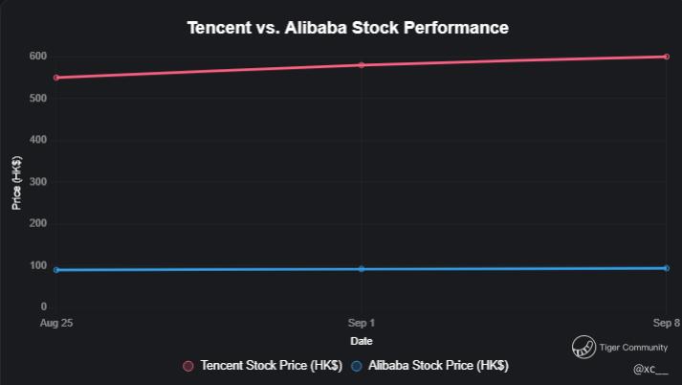This screenshot has height=385, width=682.
Task: Click the @xc__ author handle
Action: [650, 369]
